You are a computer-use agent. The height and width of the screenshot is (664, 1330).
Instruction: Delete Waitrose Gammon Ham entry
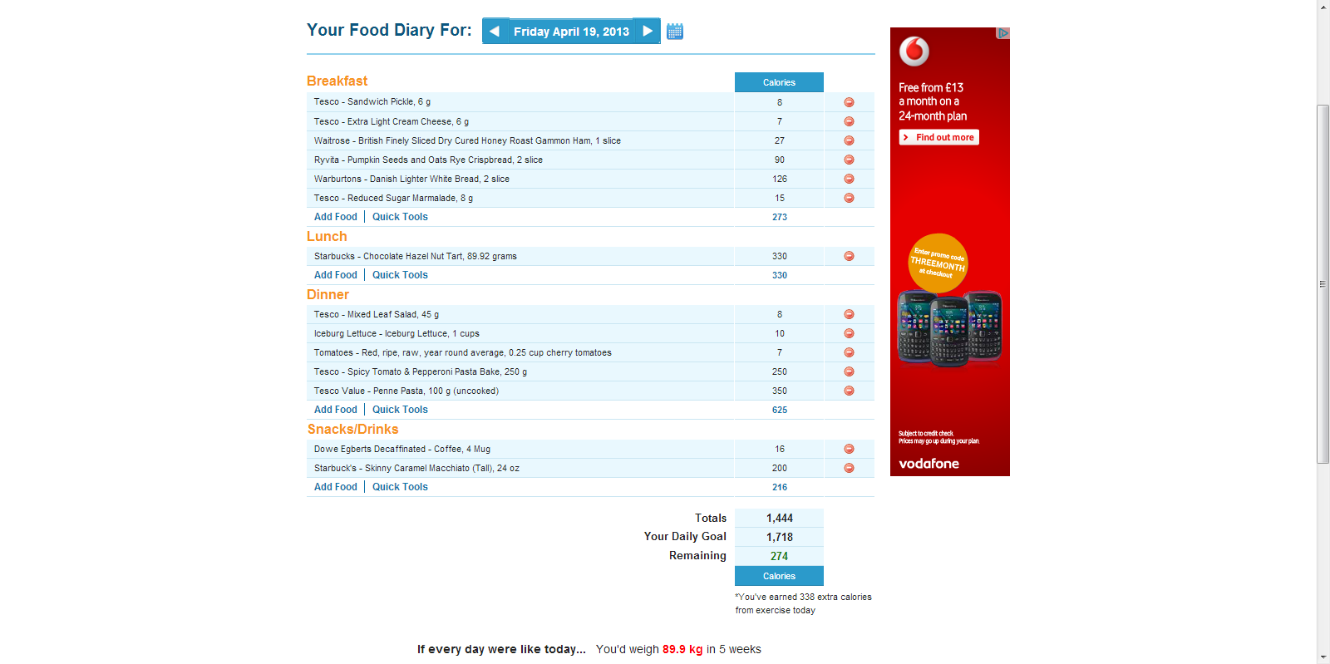click(849, 140)
